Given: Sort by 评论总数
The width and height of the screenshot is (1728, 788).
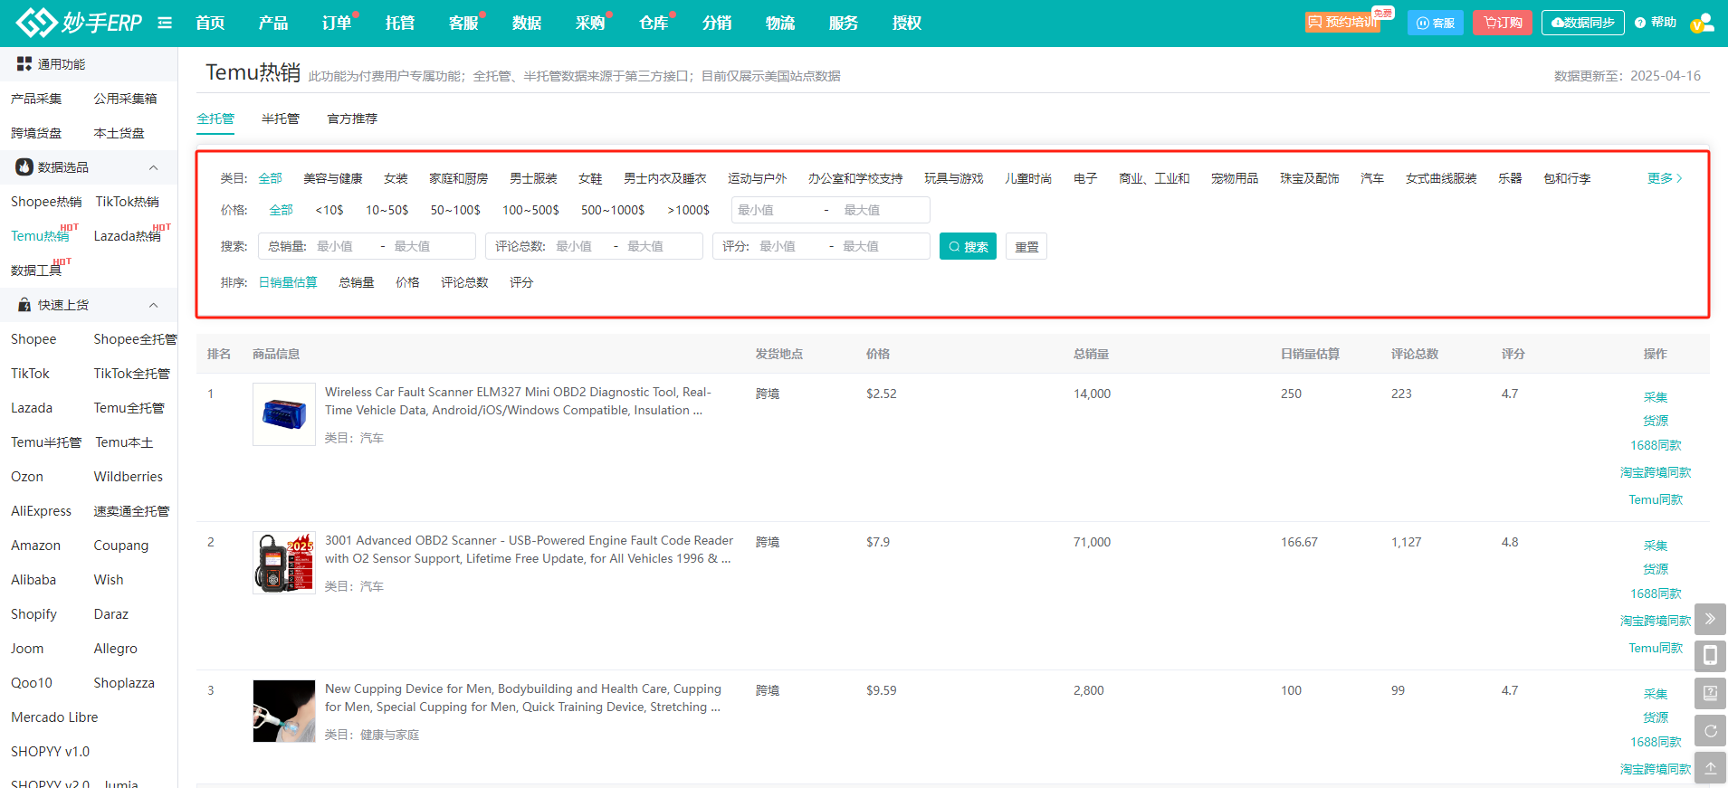Looking at the screenshot, I should click(464, 282).
